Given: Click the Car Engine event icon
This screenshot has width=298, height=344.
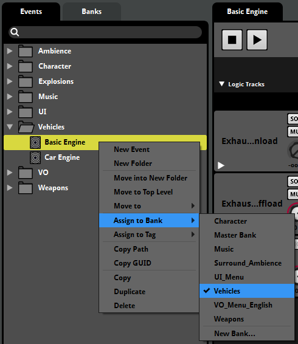Looking at the screenshot, I should point(35,157).
